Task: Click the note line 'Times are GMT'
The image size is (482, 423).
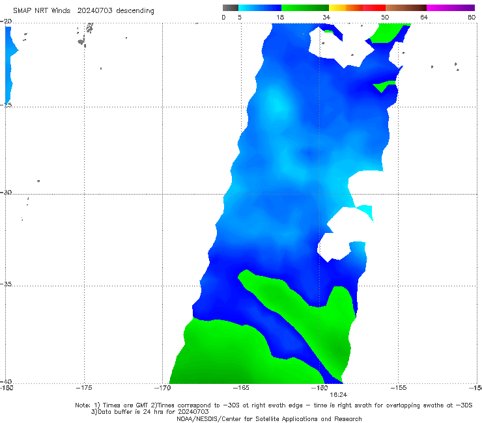Action: click(126, 405)
